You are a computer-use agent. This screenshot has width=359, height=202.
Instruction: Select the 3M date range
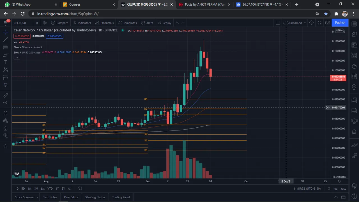pyautogui.click(x=36, y=189)
